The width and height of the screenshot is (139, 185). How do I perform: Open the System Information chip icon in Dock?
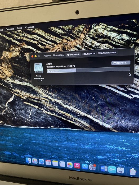pyautogui.click(x=120, y=170)
